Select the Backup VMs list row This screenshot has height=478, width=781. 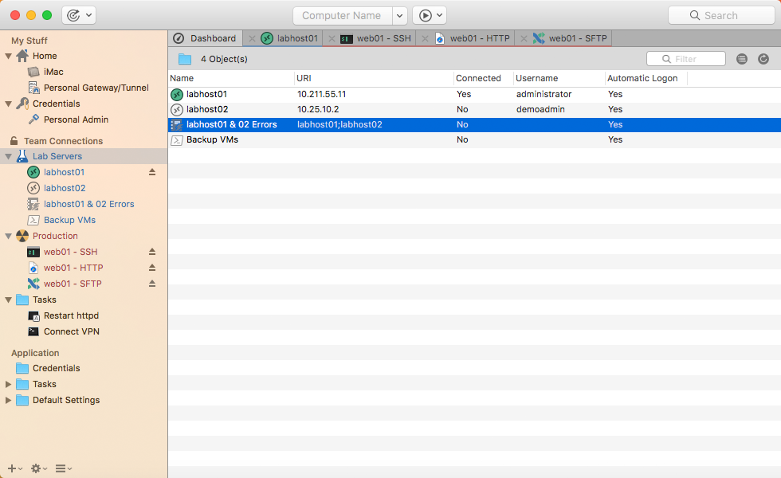pyautogui.click(x=475, y=140)
